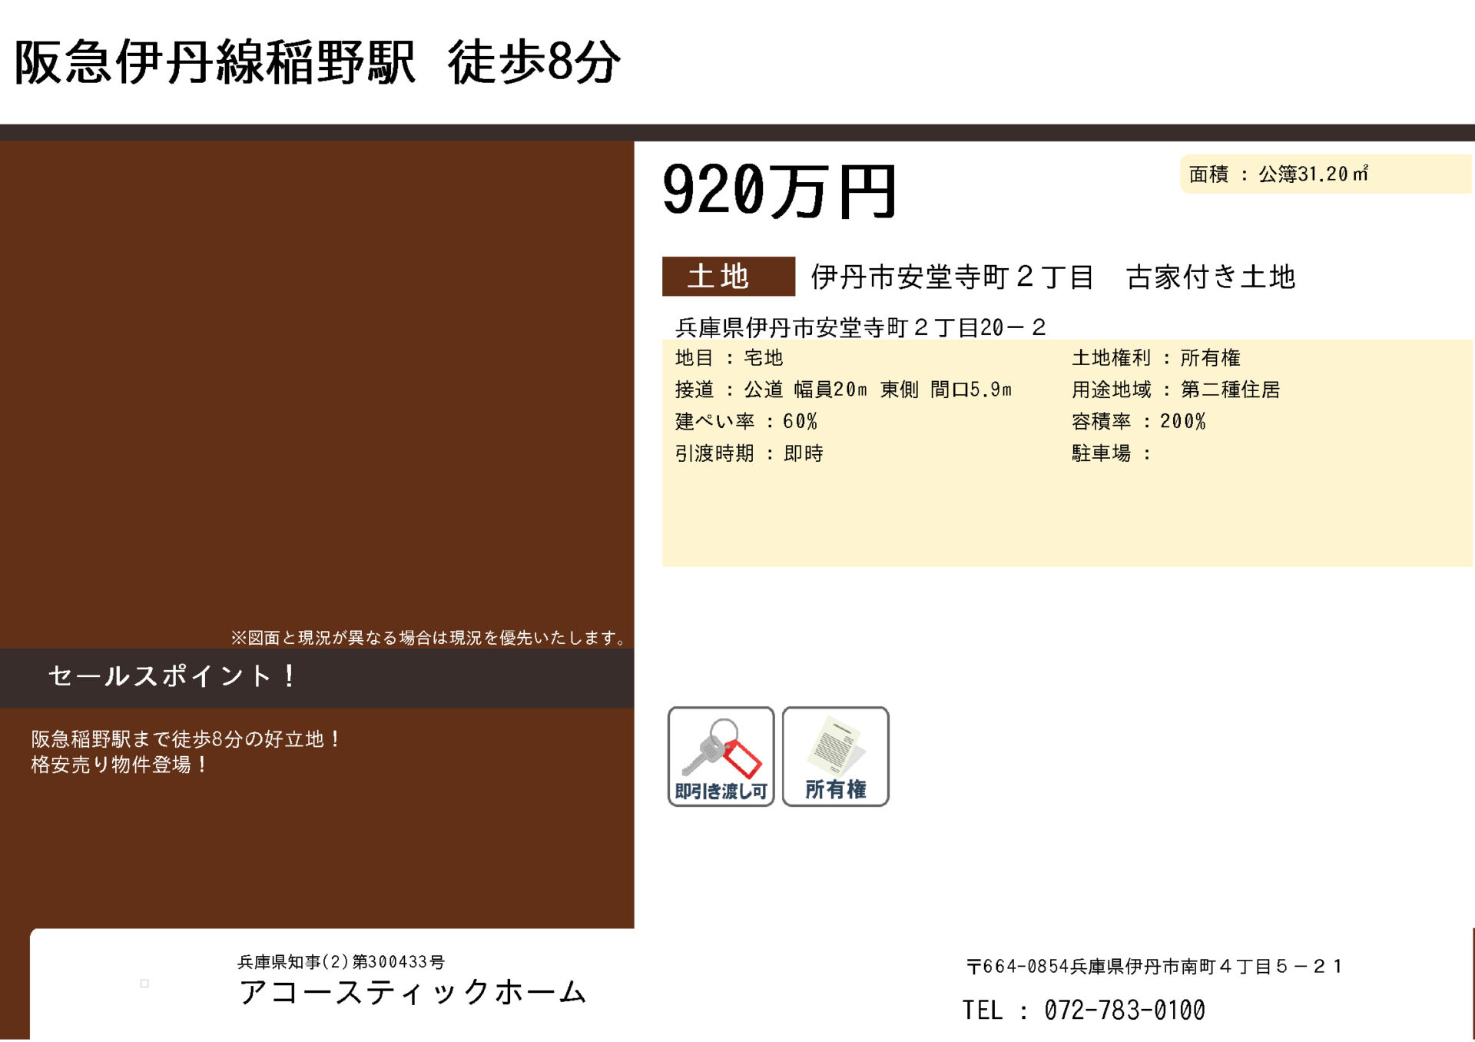Click the line 格安売り物件登場！
Image resolution: width=1475 pixels, height=1042 pixels.
(x=119, y=765)
